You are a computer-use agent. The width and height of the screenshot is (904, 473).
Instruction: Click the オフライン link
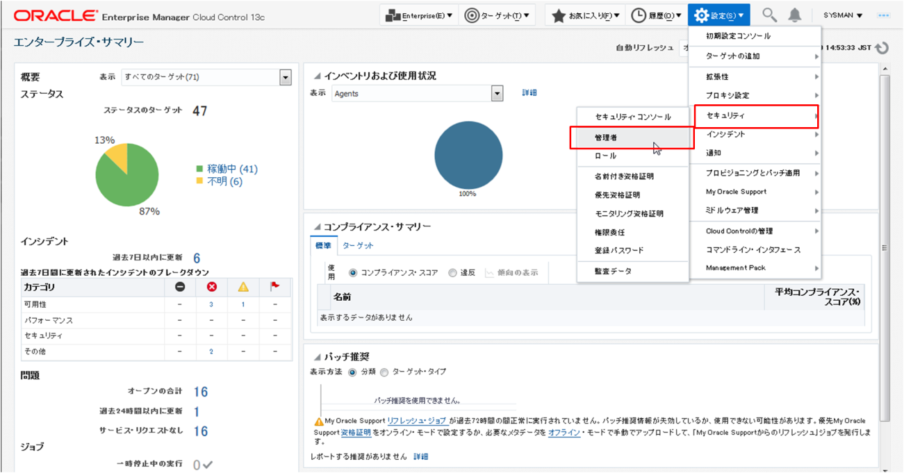pos(564,432)
